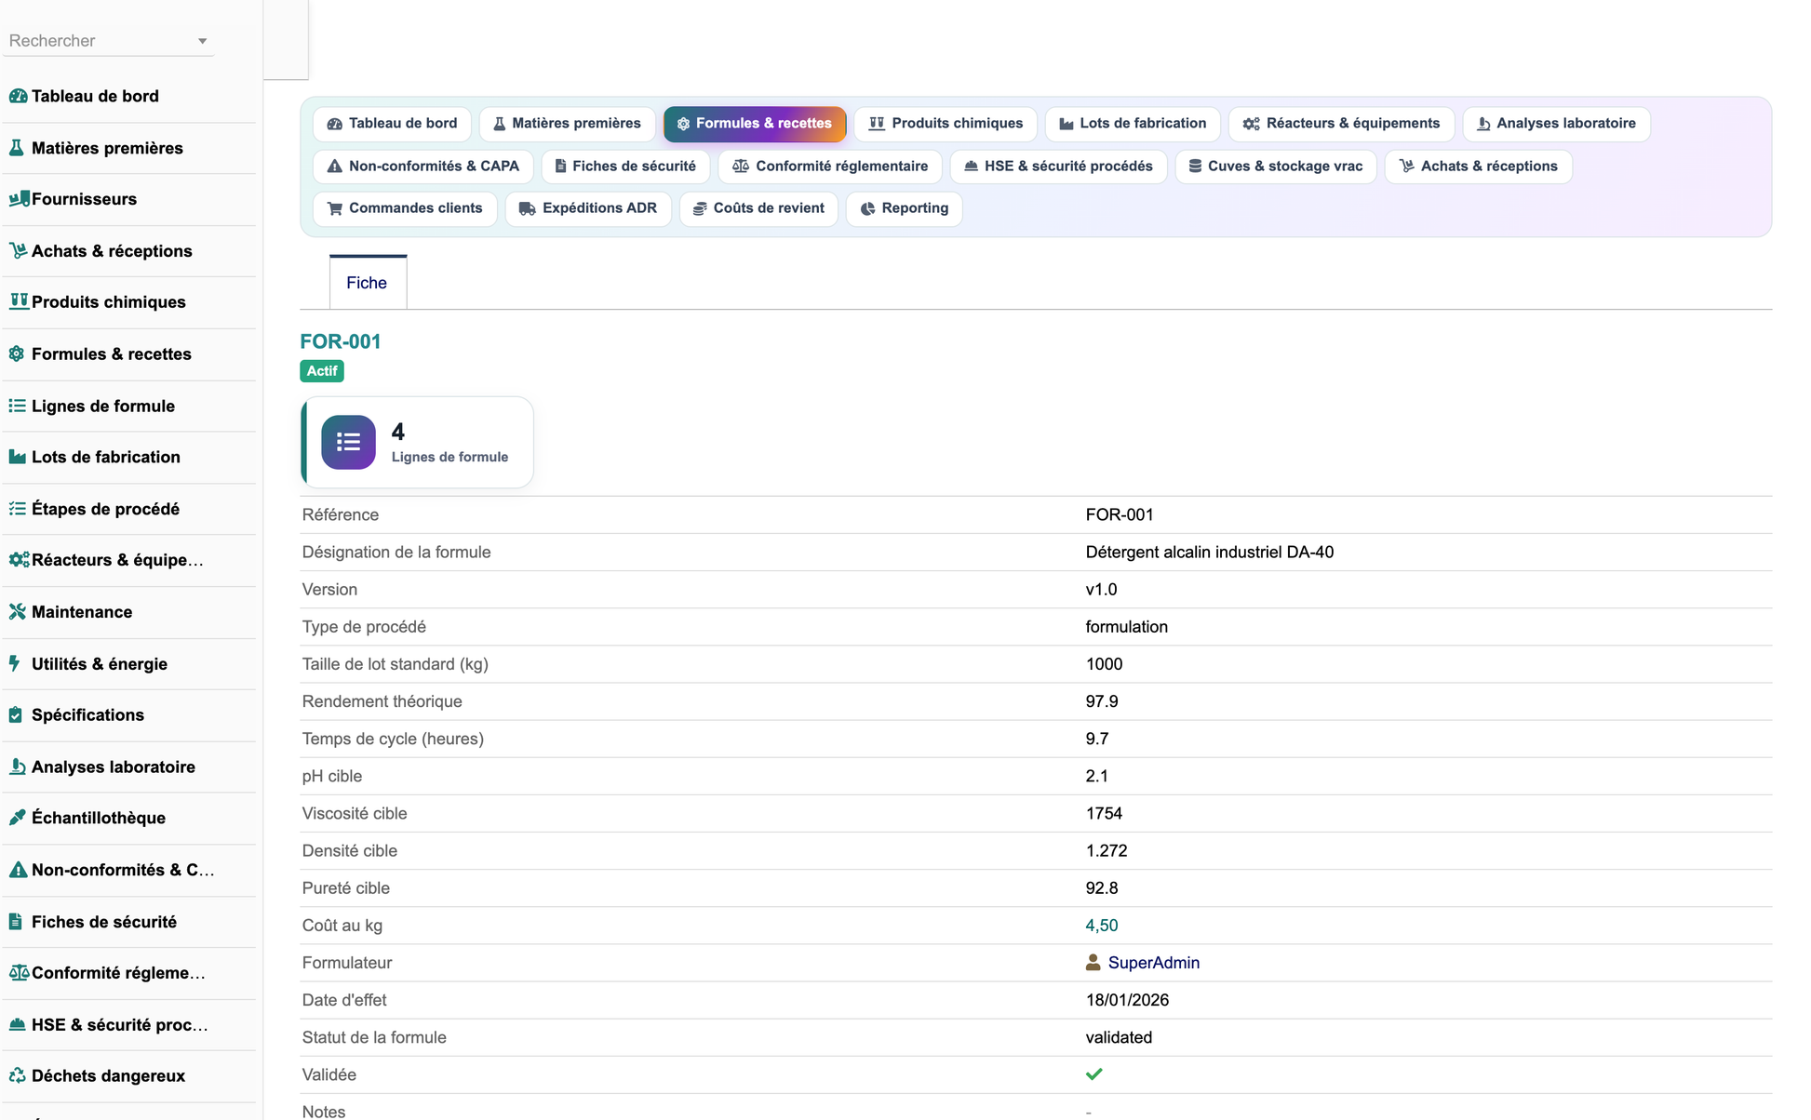Open Tableau de bord in the top navigation

pyautogui.click(x=392, y=124)
